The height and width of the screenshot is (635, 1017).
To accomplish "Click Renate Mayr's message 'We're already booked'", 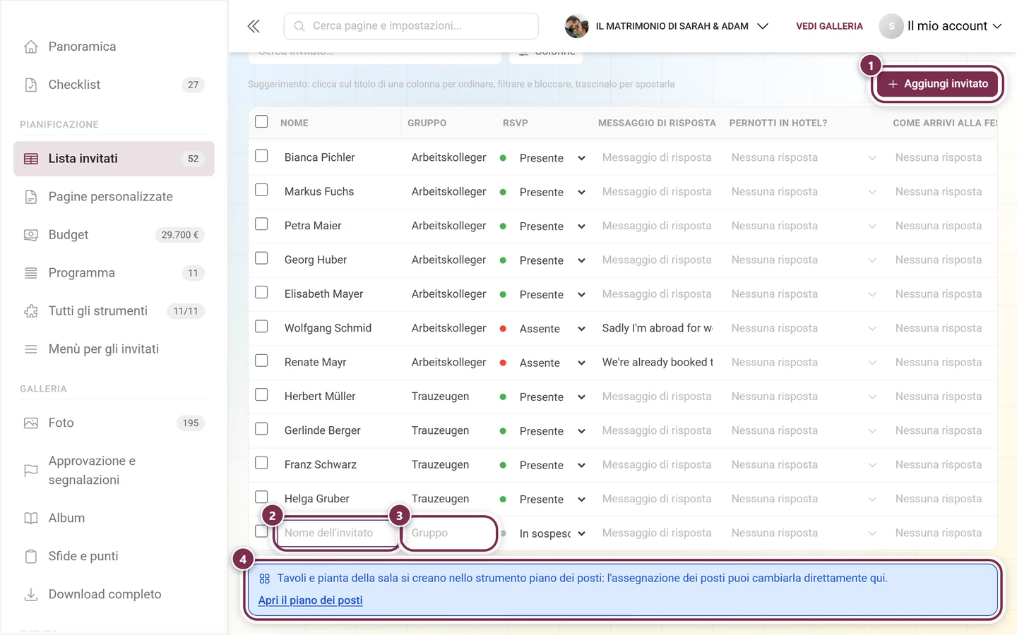I will [x=657, y=362].
